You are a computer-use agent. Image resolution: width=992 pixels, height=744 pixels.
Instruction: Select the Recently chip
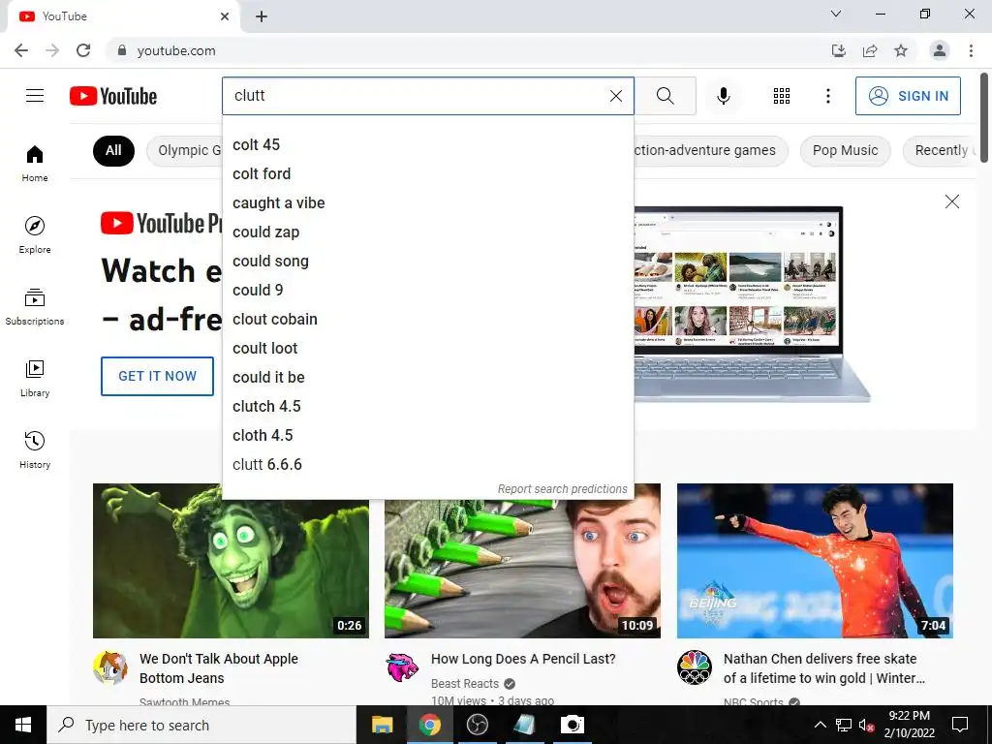click(x=942, y=150)
